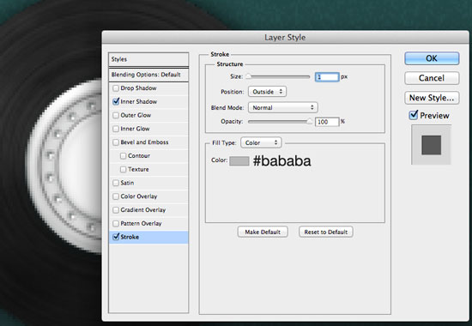The height and width of the screenshot is (326, 472).
Task: Dismiss dialog with Cancel button
Action: coord(432,78)
